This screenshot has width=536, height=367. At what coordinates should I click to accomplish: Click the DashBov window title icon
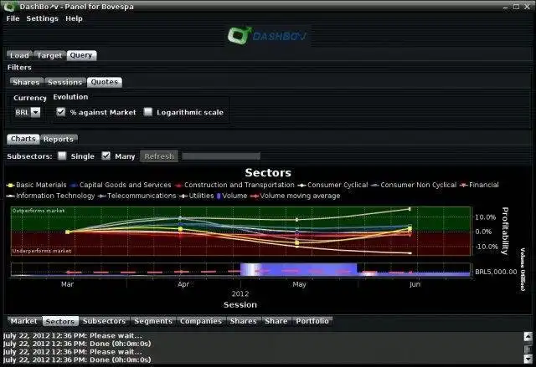pyautogui.click(x=9, y=6)
